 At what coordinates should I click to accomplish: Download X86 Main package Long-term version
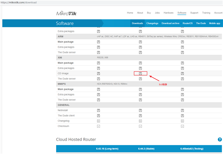[98, 63]
